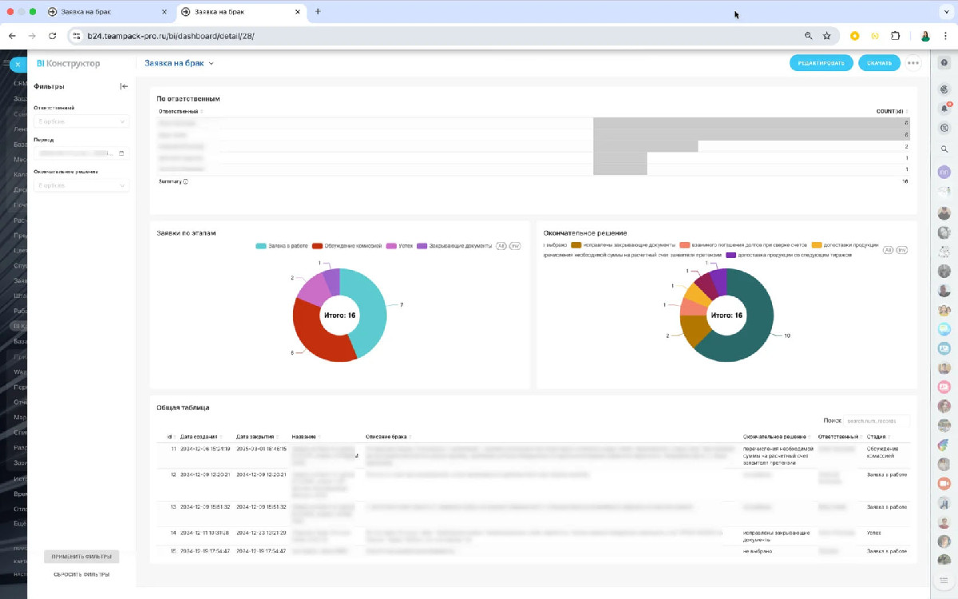Click the Скачать button

[879, 63]
